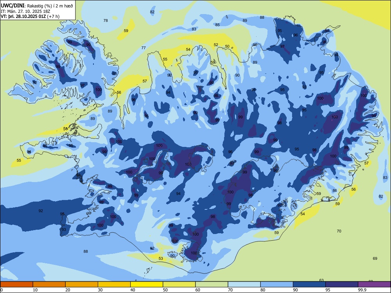Click the title 'UWC/DINI: Rakastig (%) í 2 m hæð'
Viewport: 391px width, 293px height.
coord(37,6)
